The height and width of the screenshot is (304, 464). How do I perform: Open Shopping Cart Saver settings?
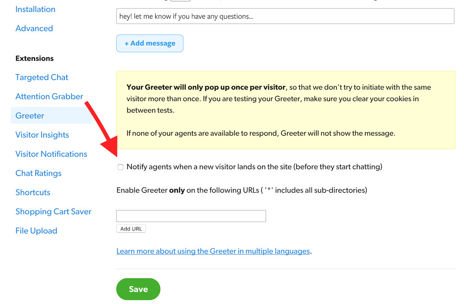pos(53,211)
